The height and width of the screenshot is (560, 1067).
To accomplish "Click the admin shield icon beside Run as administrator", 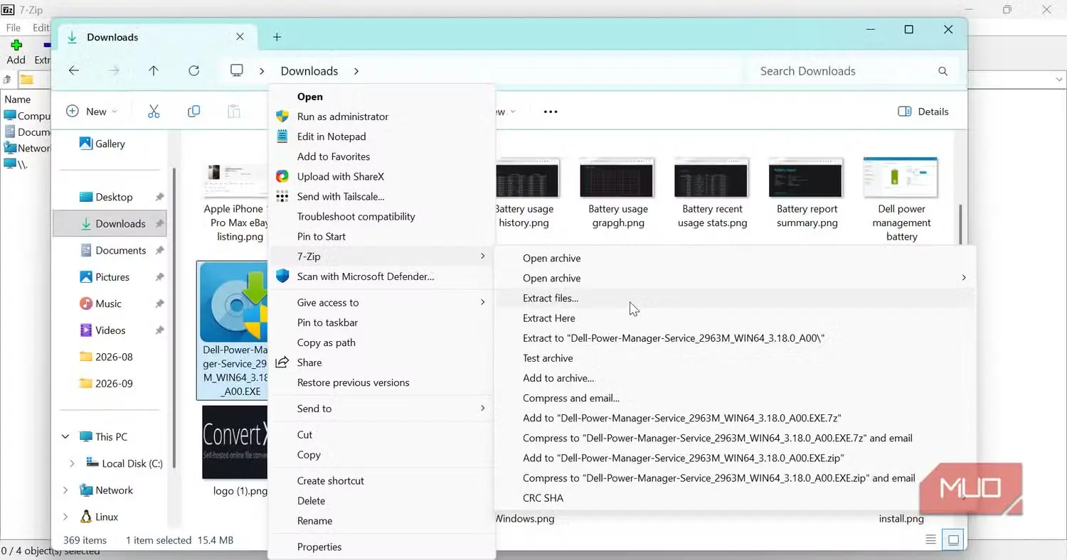I will pos(282,117).
